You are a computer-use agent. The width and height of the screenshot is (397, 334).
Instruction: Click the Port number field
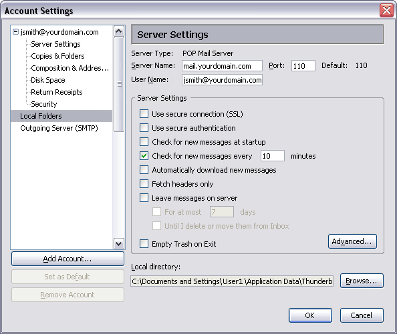click(303, 66)
